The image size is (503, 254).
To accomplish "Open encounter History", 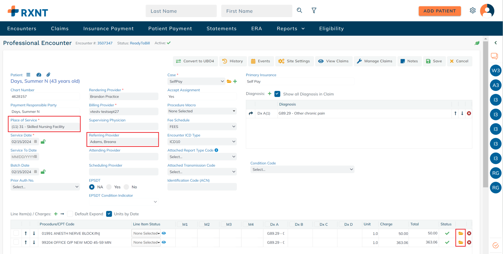I will point(233,61).
